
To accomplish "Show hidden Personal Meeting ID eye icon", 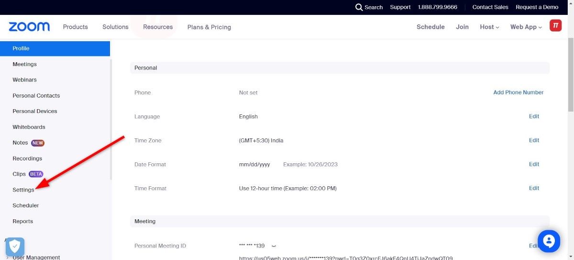I will (274, 246).
